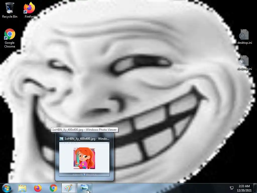Switch to the Paint taskbar button
The width and height of the screenshot is (257, 193).
tap(69, 188)
